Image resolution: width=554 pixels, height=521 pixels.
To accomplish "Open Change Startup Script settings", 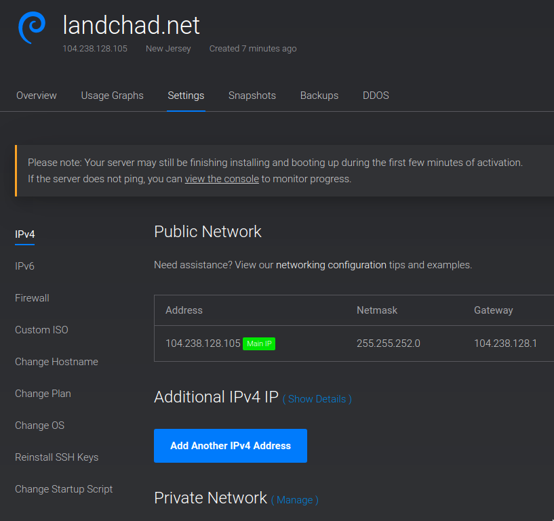I will tap(64, 489).
